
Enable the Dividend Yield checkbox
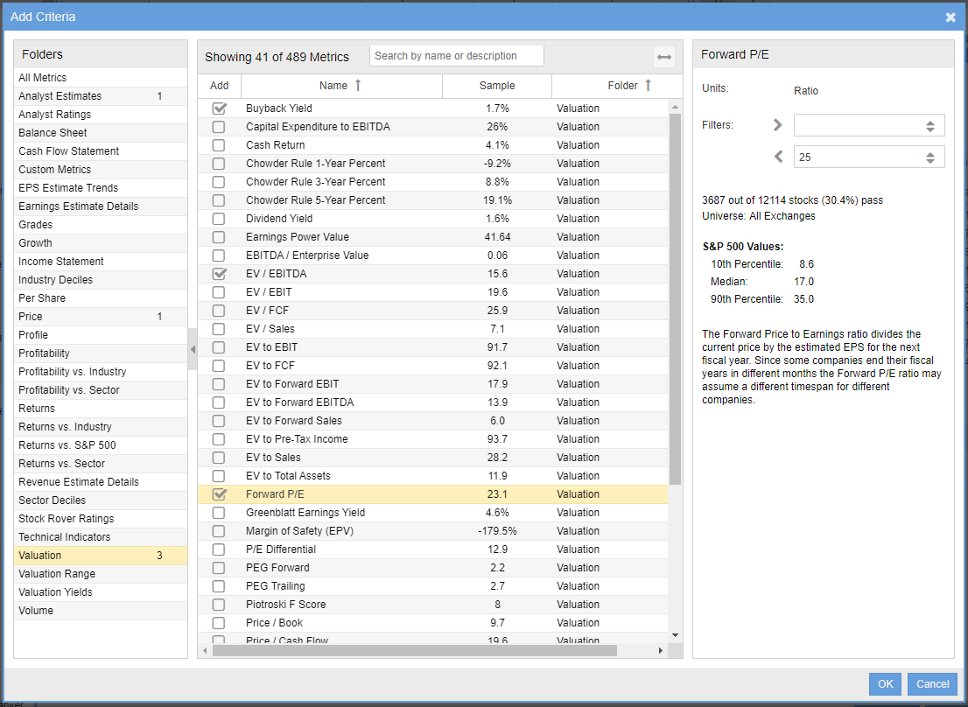tap(219, 219)
